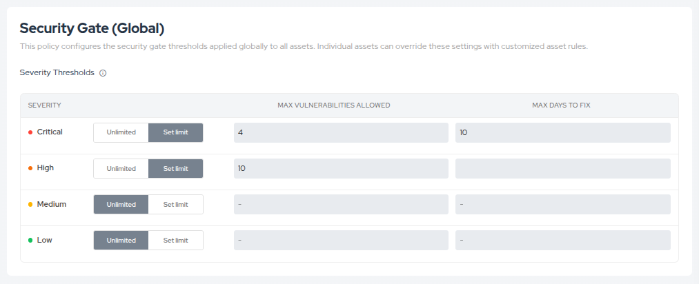The height and width of the screenshot is (284, 699).
Task: Click Critical max days to fix field
Action: [x=562, y=132]
